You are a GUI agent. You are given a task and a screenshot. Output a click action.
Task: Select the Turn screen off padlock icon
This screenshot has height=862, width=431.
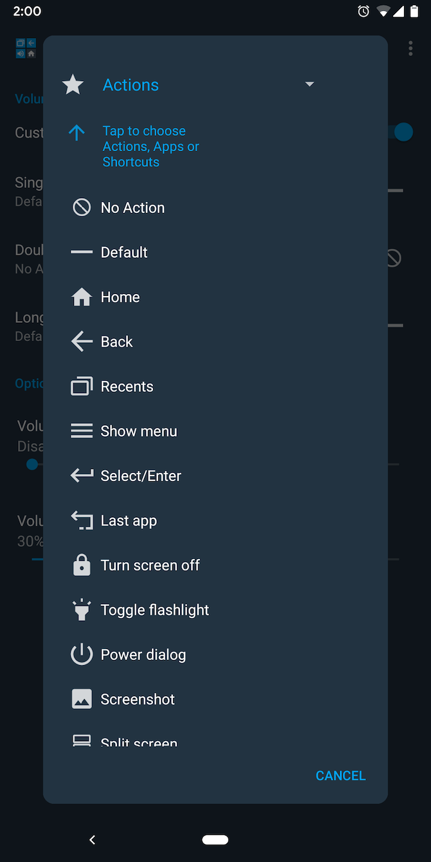81,565
